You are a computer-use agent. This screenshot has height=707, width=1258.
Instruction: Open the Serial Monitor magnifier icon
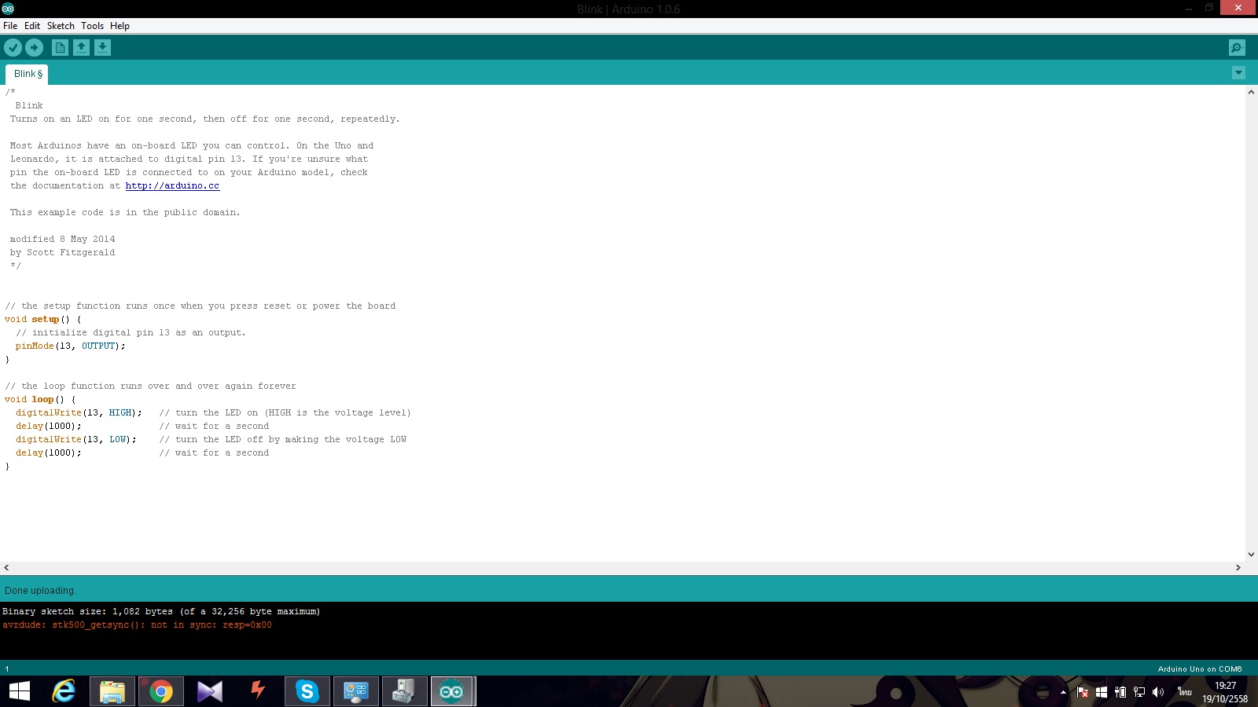tap(1237, 48)
